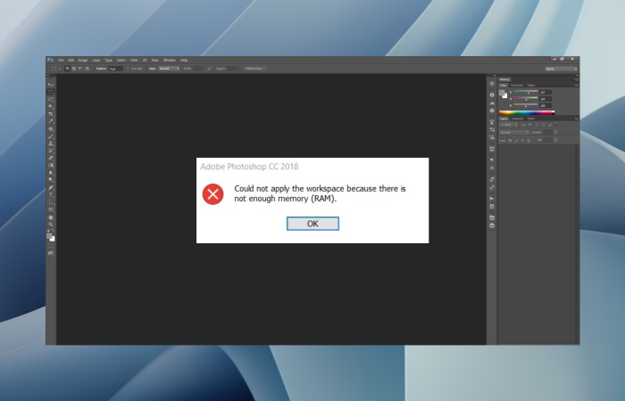Choose Add to selection mode

tap(74, 69)
